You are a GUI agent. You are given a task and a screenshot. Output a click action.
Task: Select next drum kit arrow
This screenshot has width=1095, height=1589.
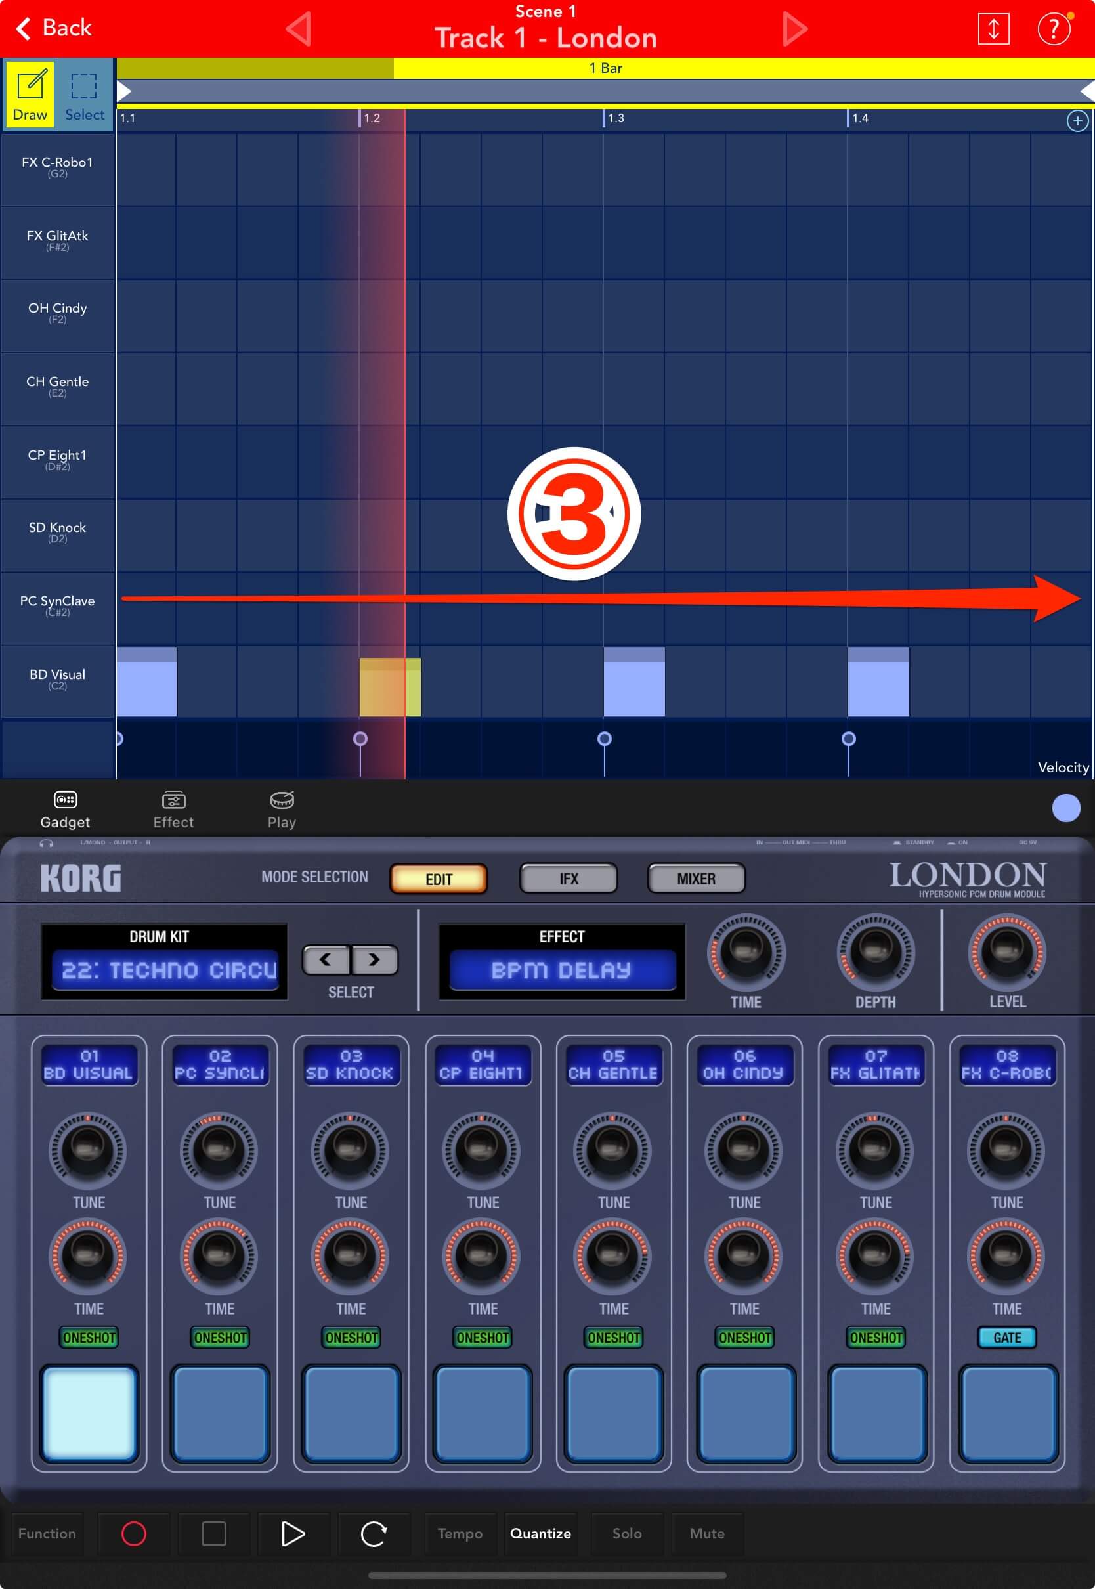375,960
